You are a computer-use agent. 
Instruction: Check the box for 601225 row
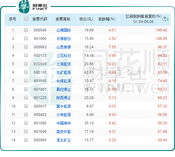26,98
